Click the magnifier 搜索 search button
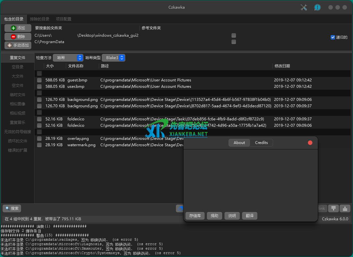Viewport: 353px width, 257px height. 12,208
